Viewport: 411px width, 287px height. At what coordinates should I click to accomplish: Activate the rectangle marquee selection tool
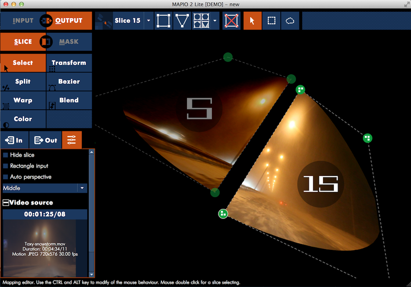click(271, 20)
